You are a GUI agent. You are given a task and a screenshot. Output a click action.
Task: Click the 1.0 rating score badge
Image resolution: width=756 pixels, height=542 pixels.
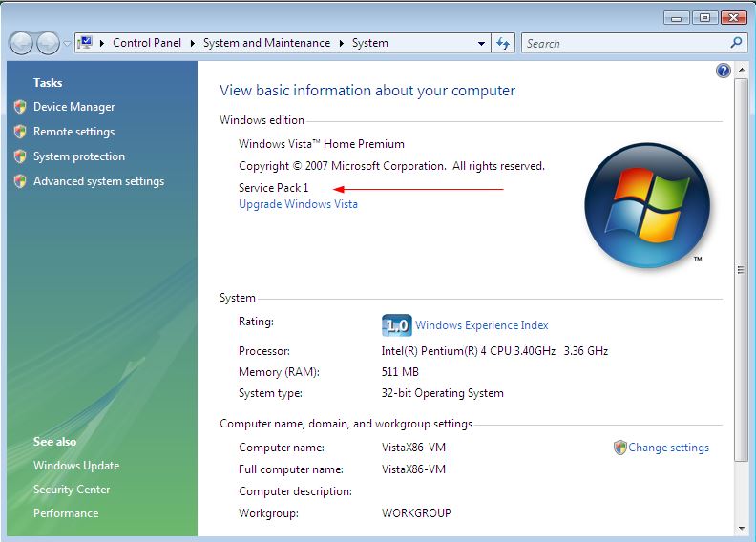point(396,325)
